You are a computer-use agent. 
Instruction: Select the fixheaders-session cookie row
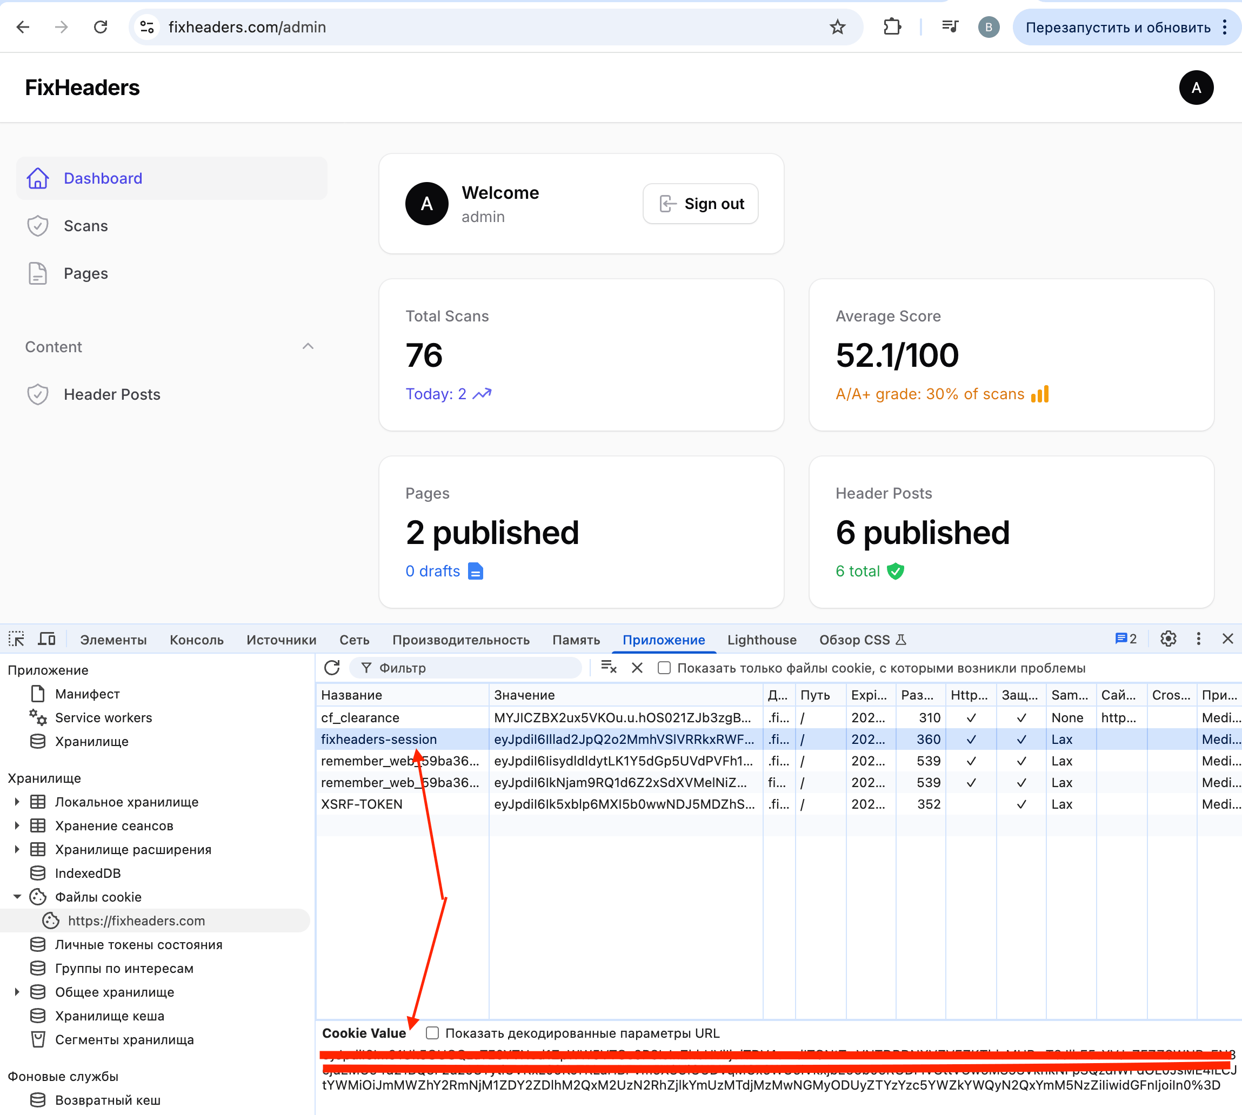coord(379,740)
